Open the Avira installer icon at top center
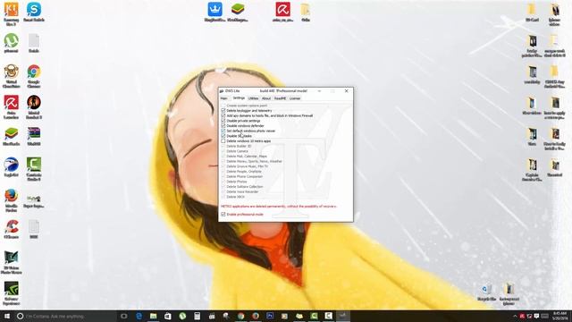Viewport: 572px width, 322px height. [282, 12]
